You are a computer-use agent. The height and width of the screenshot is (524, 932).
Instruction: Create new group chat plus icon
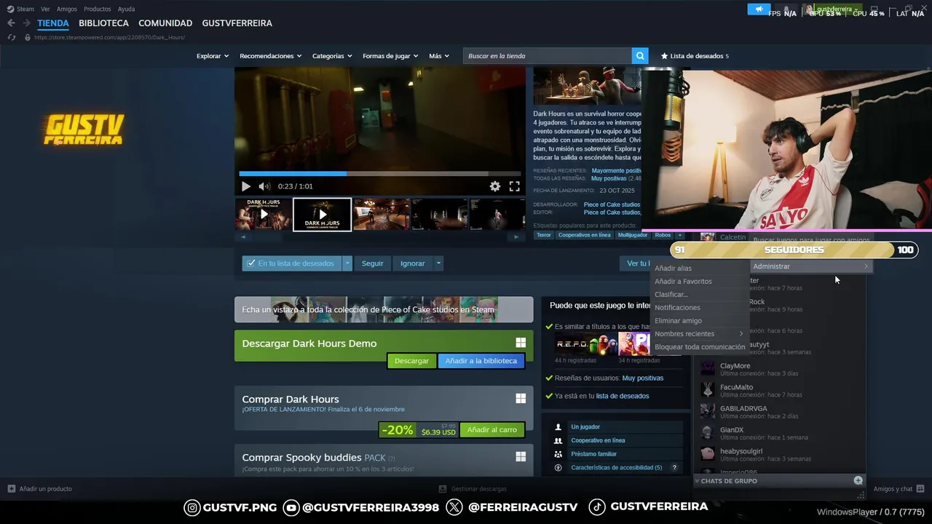pos(858,480)
